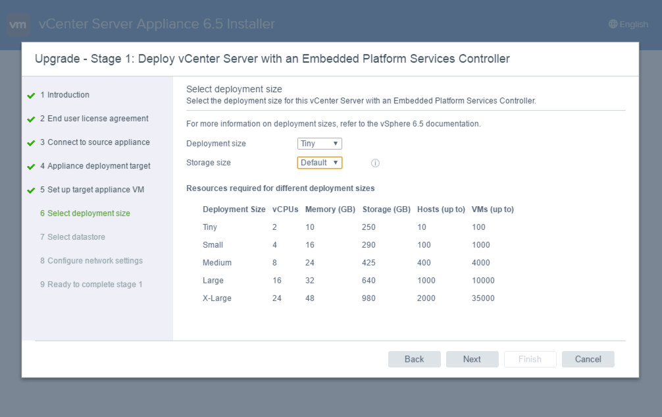Click the Deployment size label
Image resolution: width=662 pixels, height=417 pixels.
(216, 144)
